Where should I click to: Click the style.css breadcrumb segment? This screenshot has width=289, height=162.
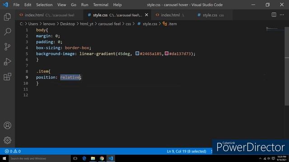pyautogui.click(x=148, y=24)
